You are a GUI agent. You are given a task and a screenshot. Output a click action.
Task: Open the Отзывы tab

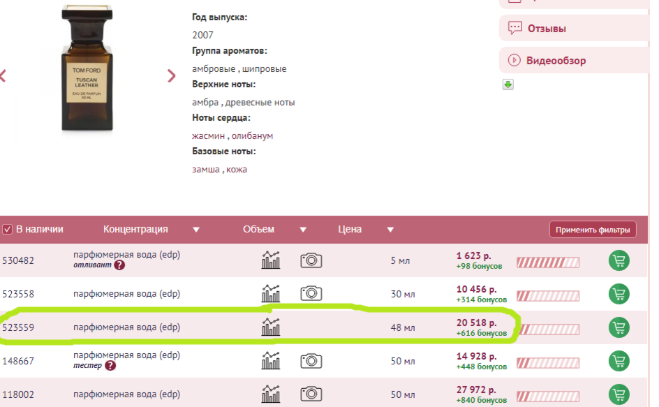(x=574, y=28)
